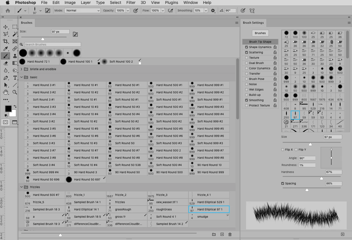Select the Magic Wand tool
This screenshot has width=352, height=240.
pyautogui.click(x=15, y=34)
